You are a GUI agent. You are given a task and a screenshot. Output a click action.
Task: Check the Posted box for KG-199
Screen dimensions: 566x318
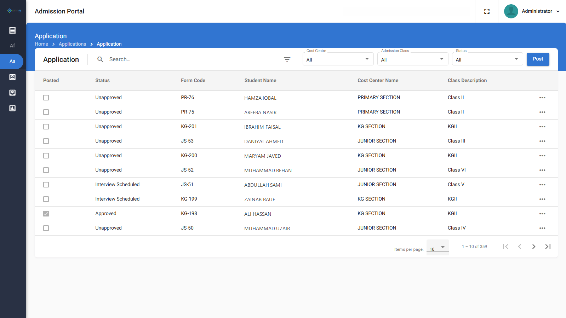coord(46,199)
